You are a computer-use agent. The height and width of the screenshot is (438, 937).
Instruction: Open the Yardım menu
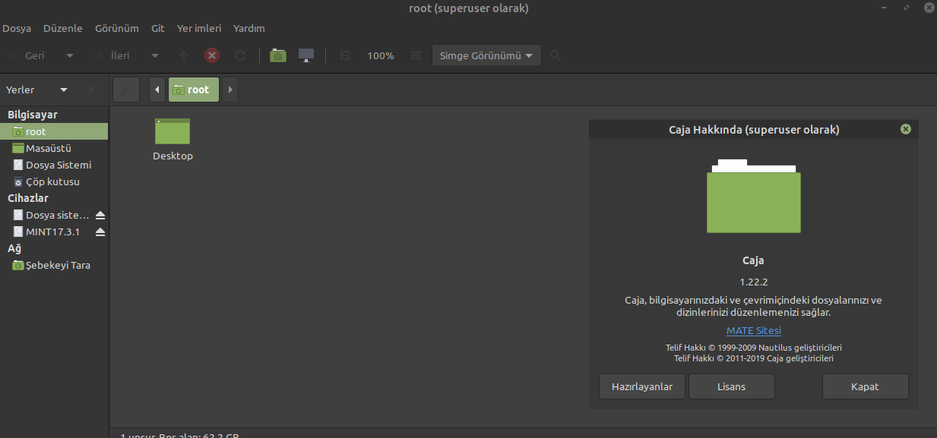click(x=249, y=29)
